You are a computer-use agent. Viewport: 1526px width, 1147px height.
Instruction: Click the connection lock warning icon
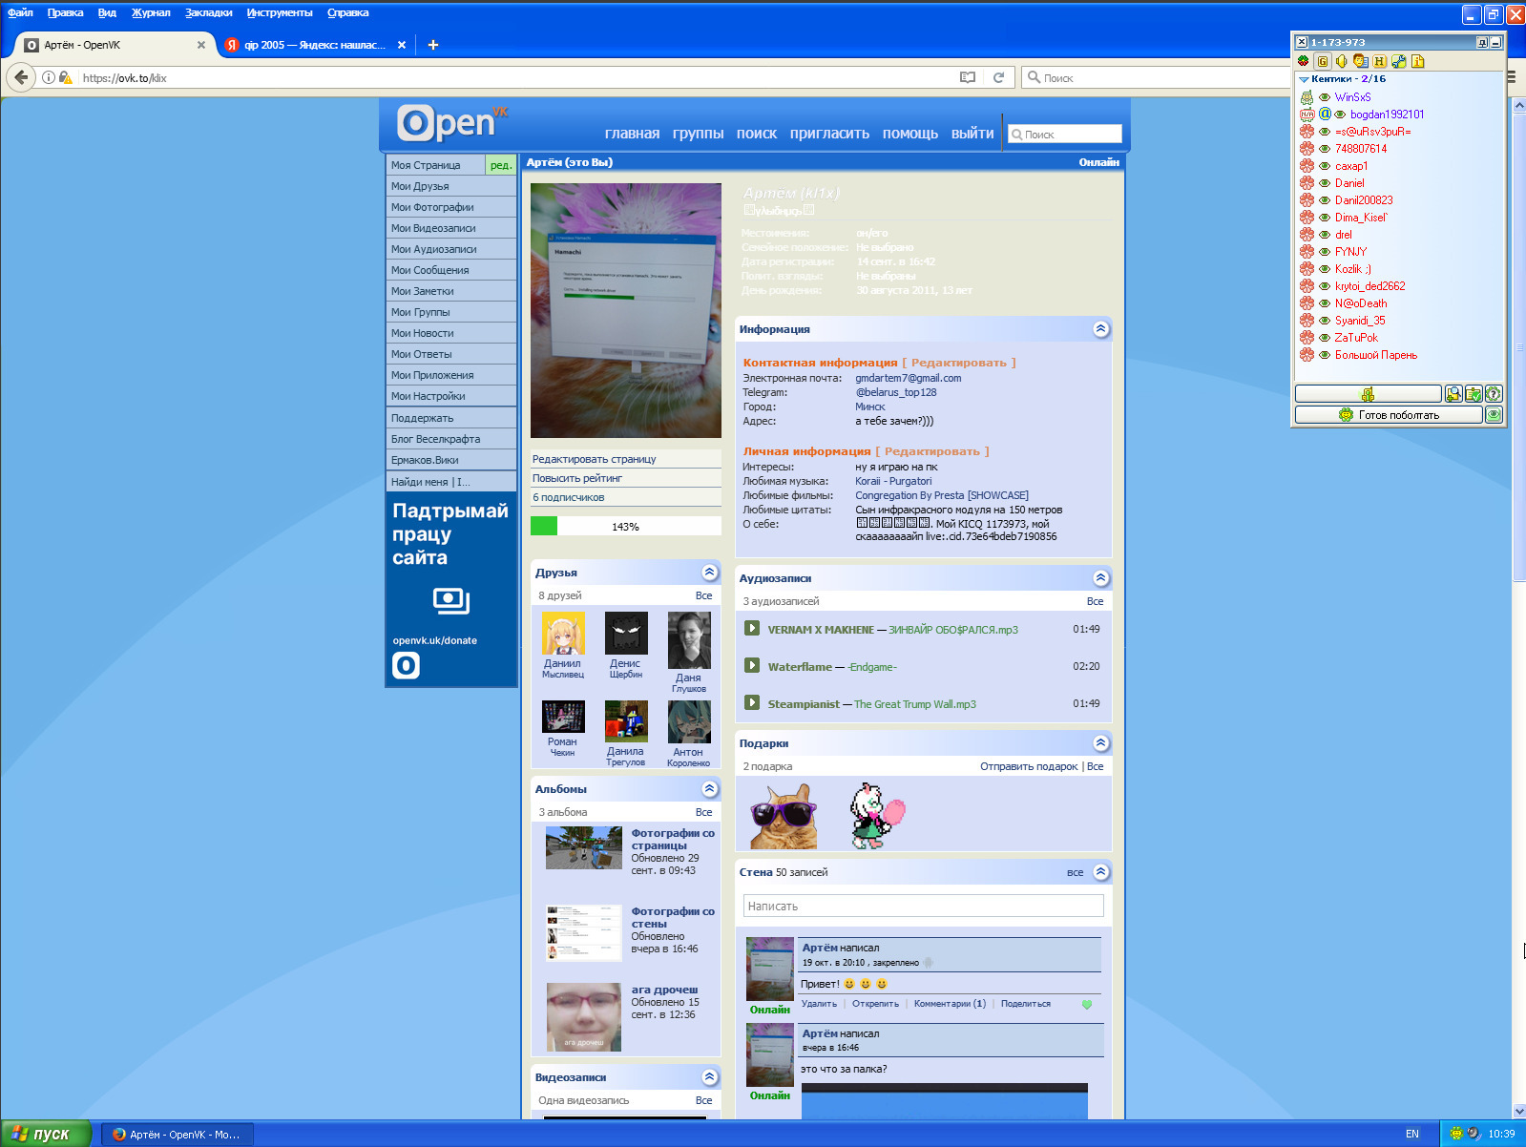point(65,77)
